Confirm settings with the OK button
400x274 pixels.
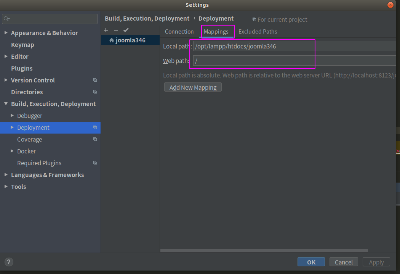311,262
